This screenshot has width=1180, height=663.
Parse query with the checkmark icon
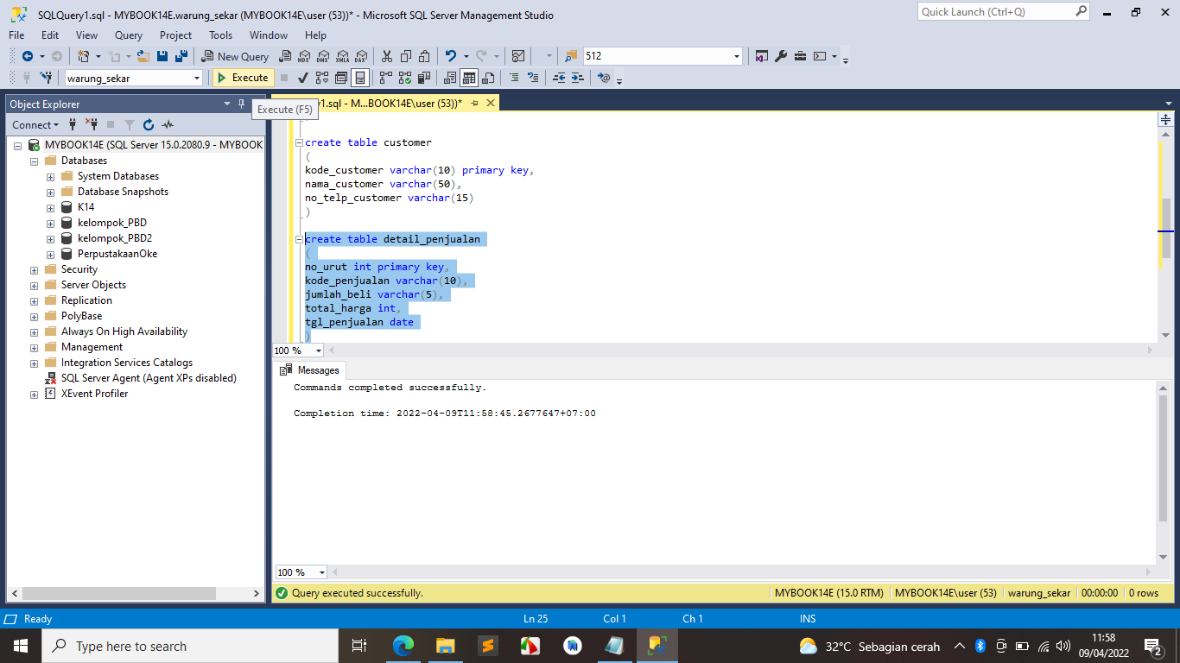pyautogui.click(x=303, y=78)
